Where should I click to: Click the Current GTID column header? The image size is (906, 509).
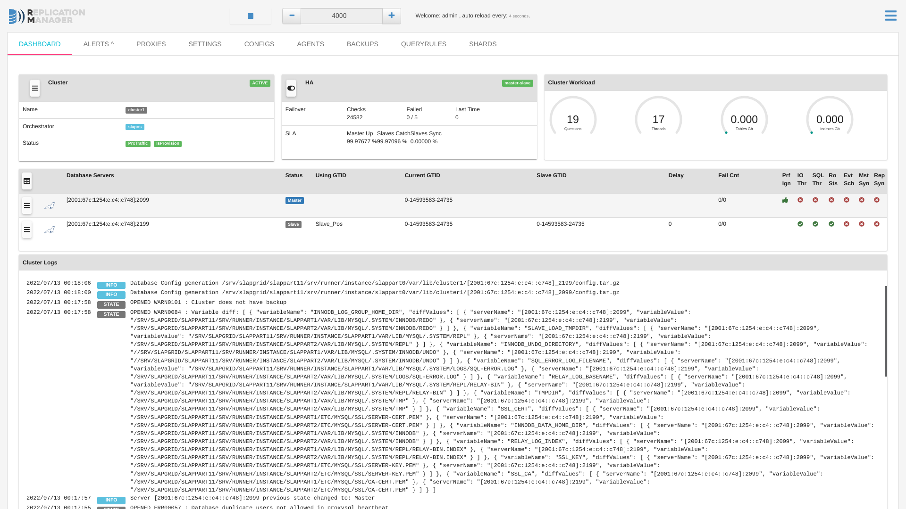point(422,176)
